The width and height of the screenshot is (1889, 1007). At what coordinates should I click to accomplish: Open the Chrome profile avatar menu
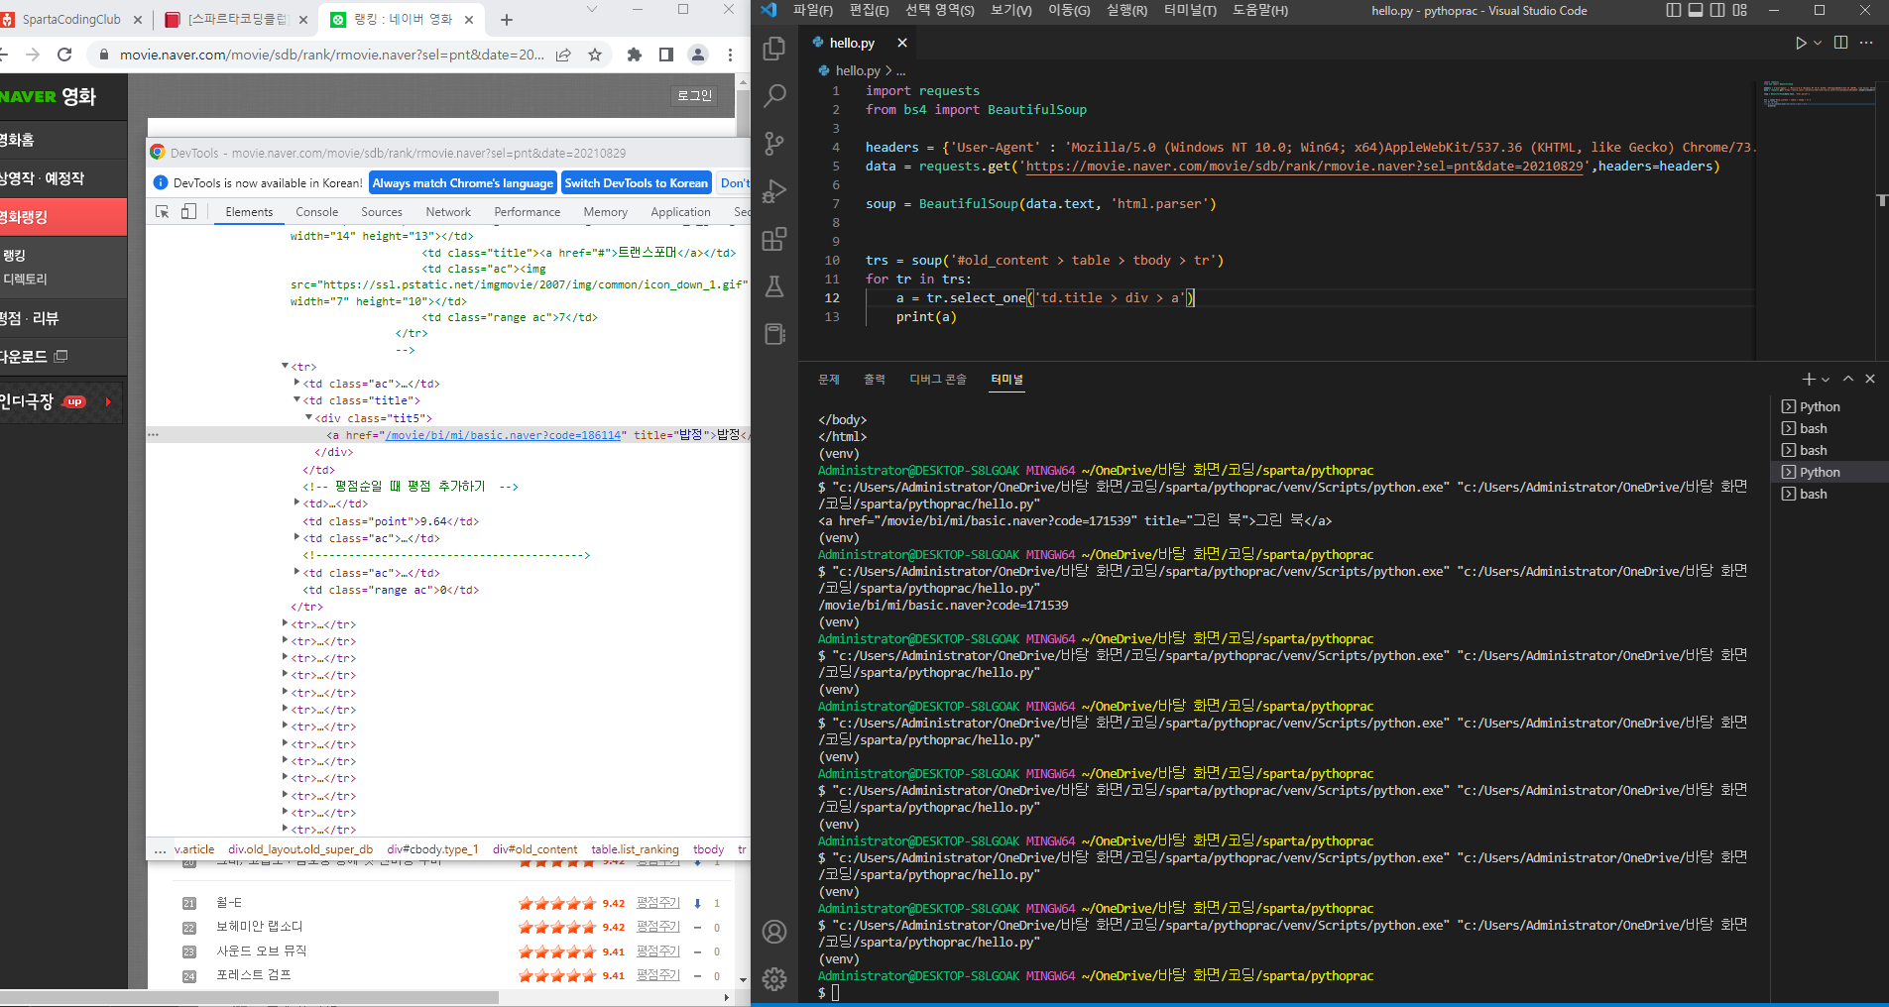tap(698, 55)
